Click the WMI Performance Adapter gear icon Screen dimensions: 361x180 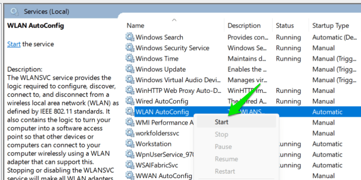coord(130,122)
